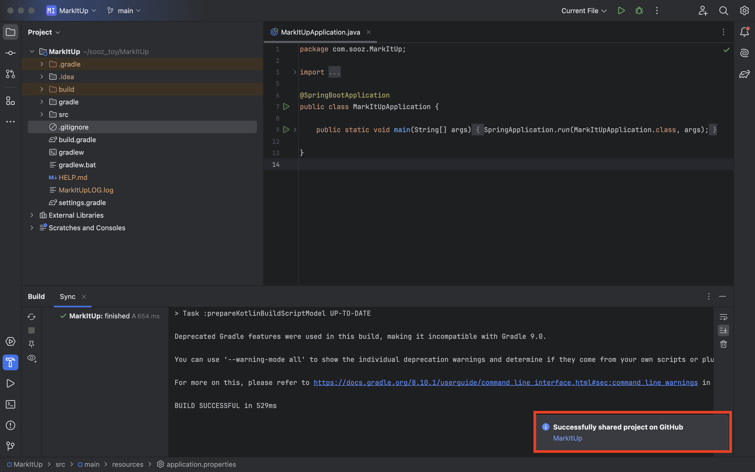Open Search Everywhere magnifier
Image resolution: width=755 pixels, height=472 pixels.
(724, 10)
